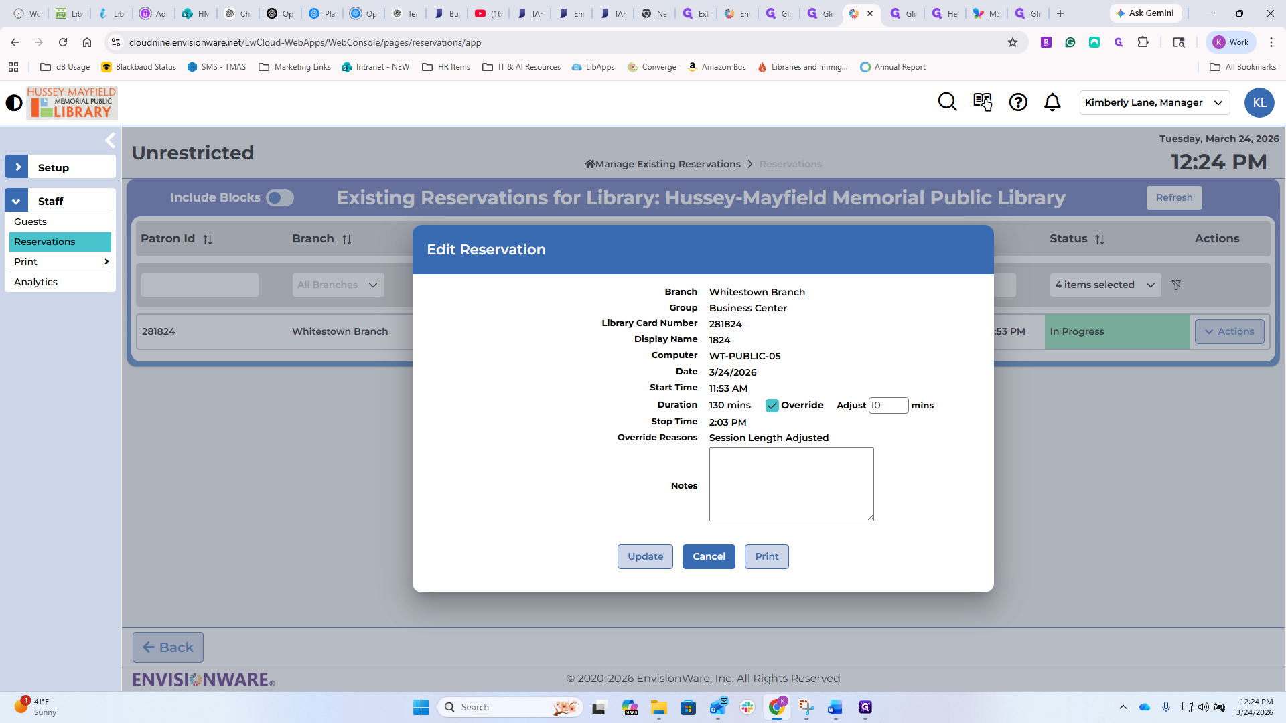Uncheck the Override checkbox

point(772,406)
